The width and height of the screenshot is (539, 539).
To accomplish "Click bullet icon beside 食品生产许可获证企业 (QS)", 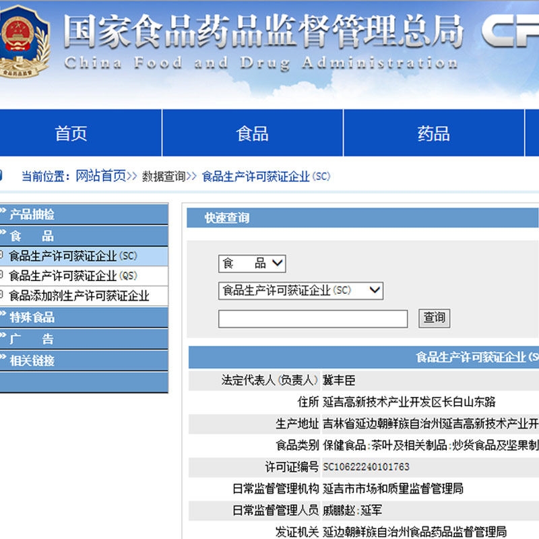I will point(2,276).
